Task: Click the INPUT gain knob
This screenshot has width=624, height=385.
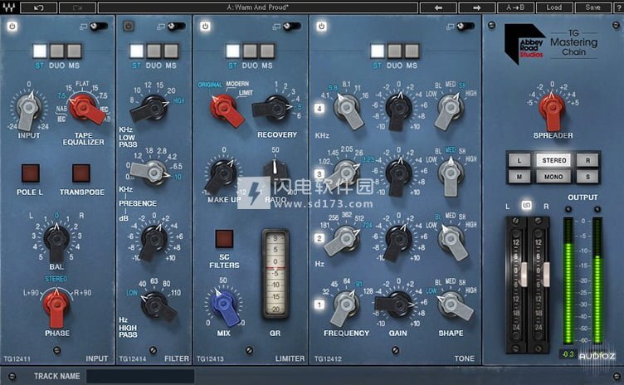Action: pyautogui.click(x=29, y=108)
